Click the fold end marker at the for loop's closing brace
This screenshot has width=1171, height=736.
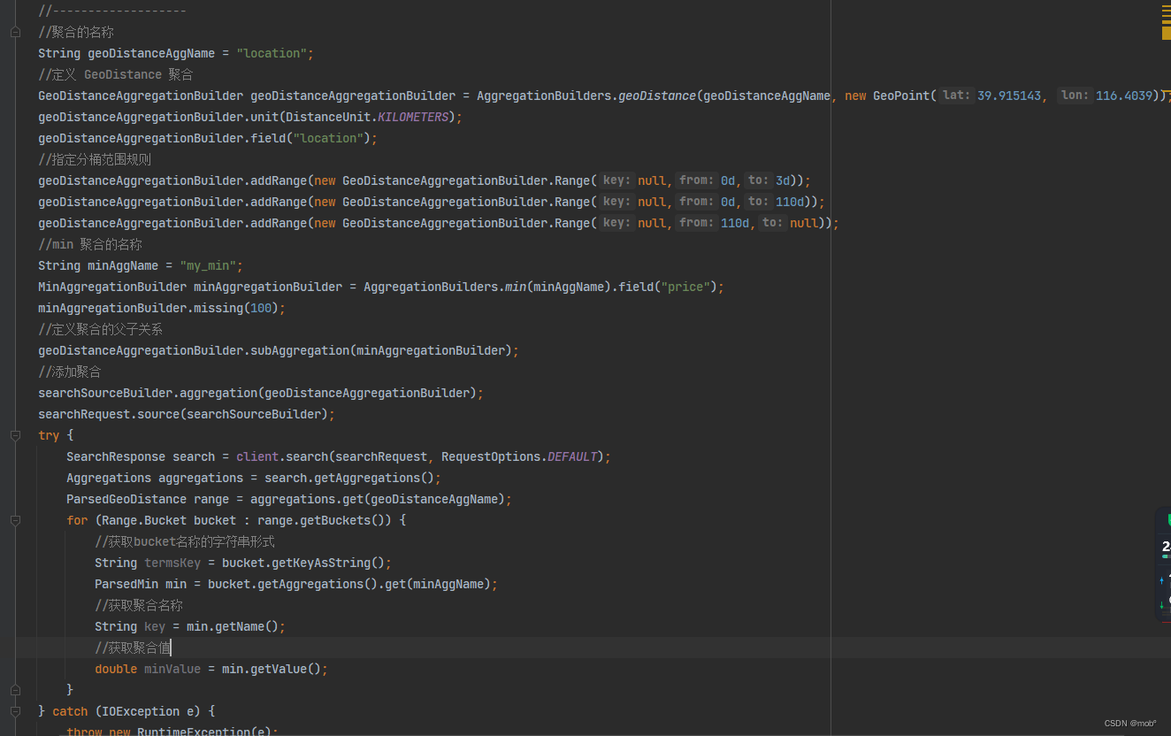coord(15,690)
